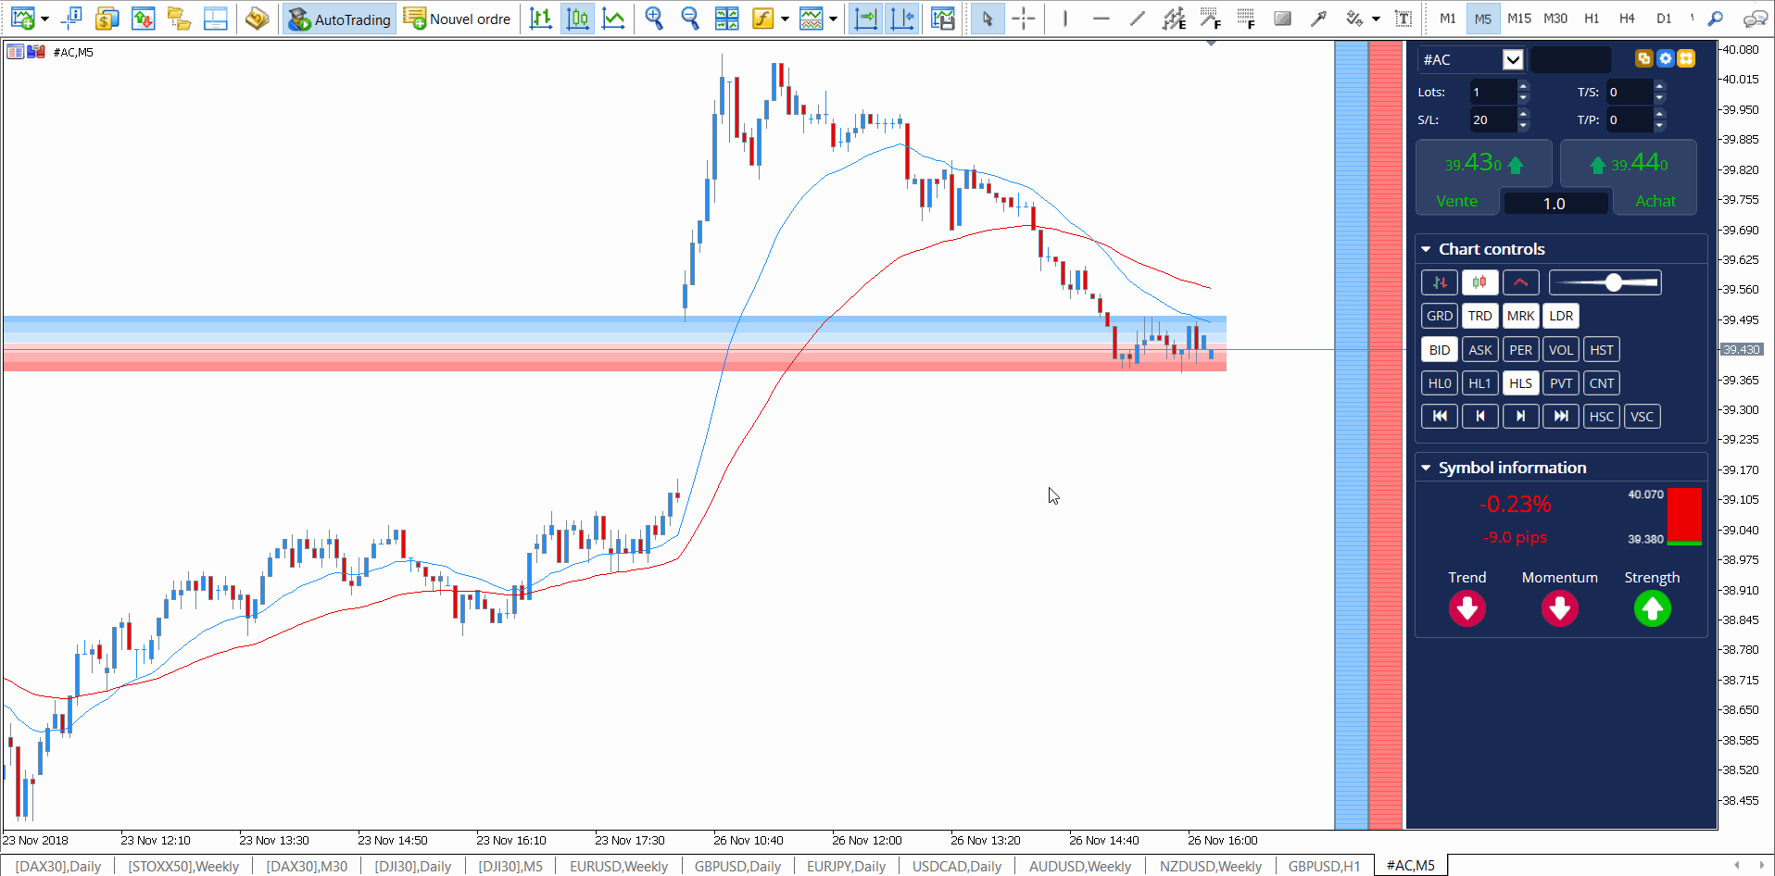
Task: Click the AutoTrading button
Action: [x=340, y=19]
